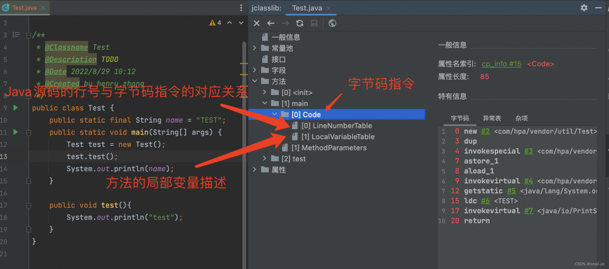Viewport: 609px width, 269px height.
Task: Click the ldc instruction
Action: pyautogui.click(x=470, y=201)
